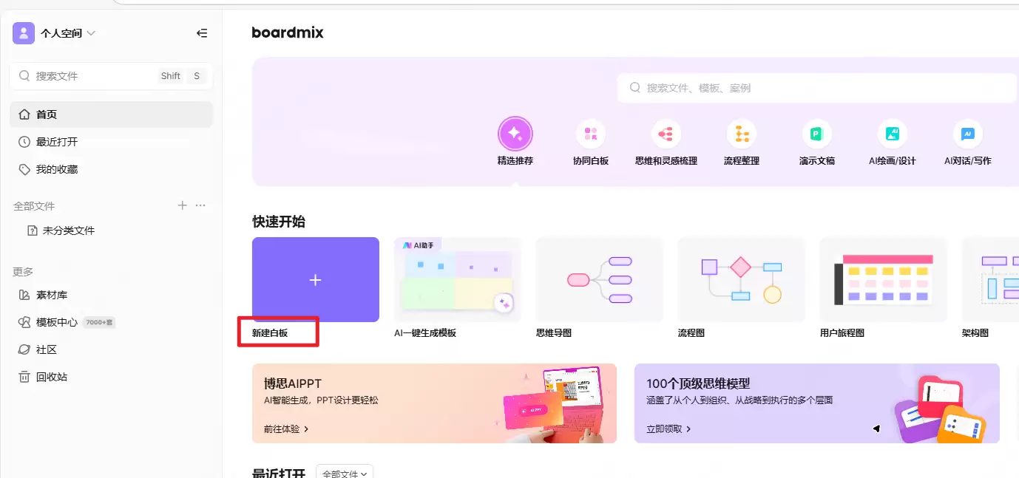Click the 7000+套 badge next to 模板中心

tap(99, 323)
